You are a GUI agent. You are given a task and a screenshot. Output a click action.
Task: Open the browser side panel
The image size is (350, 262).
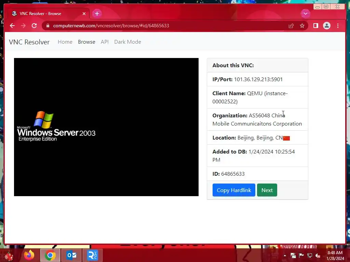315,26
